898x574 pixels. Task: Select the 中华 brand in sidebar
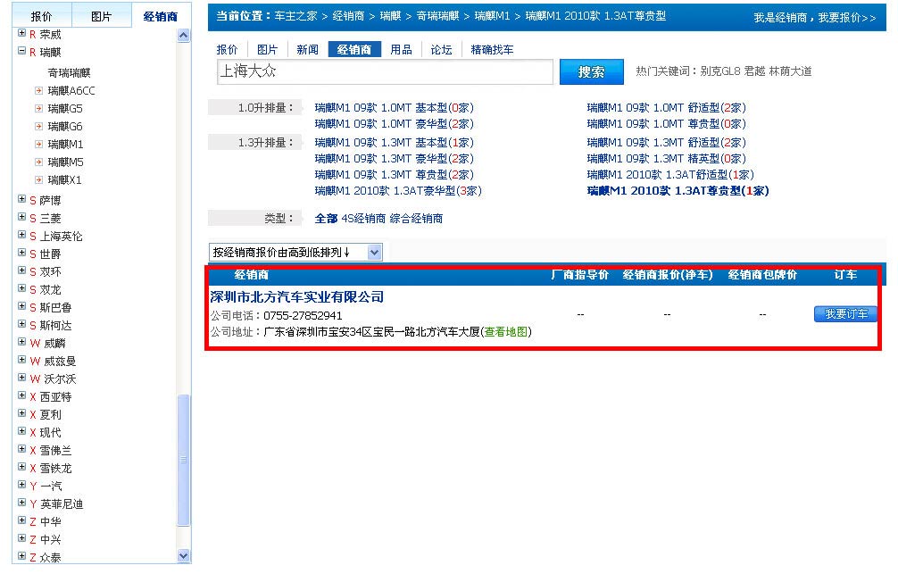click(x=50, y=522)
